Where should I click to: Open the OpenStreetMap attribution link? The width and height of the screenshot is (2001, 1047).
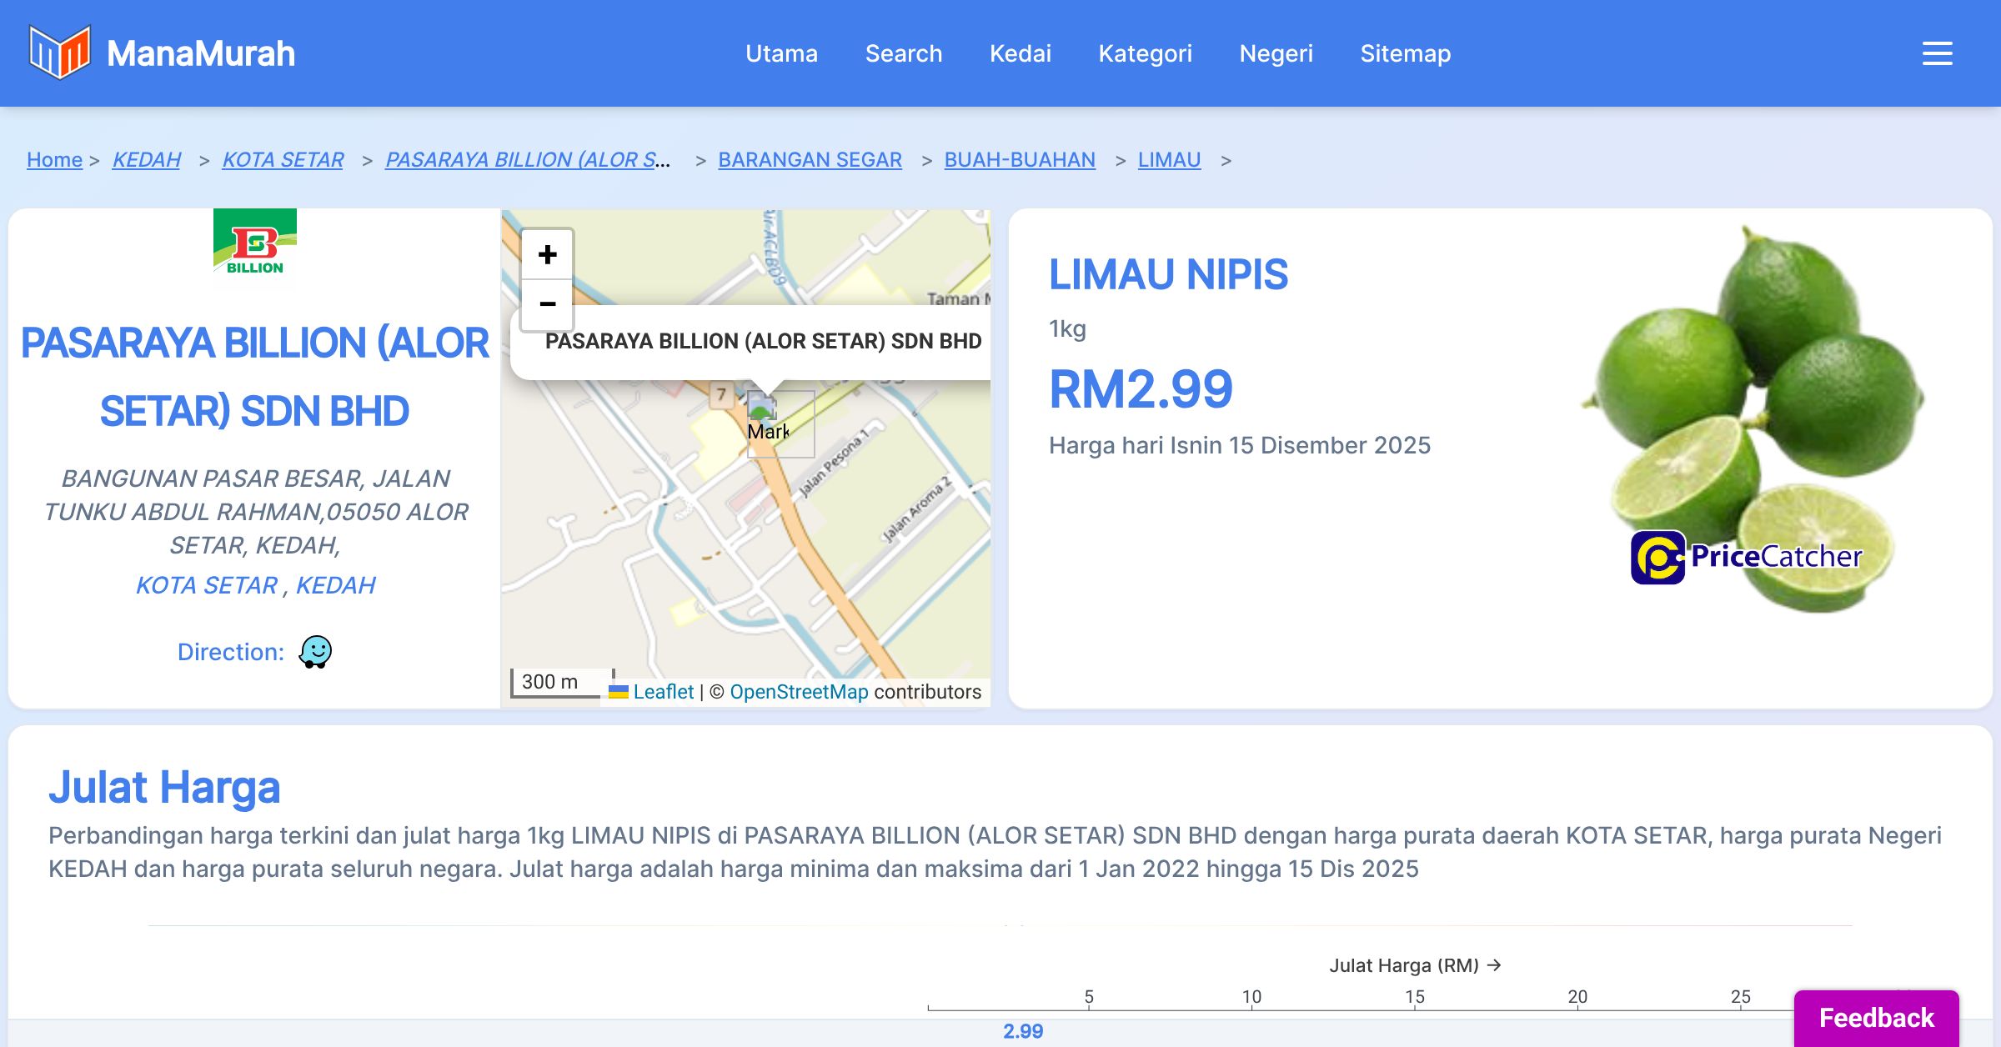(x=799, y=692)
